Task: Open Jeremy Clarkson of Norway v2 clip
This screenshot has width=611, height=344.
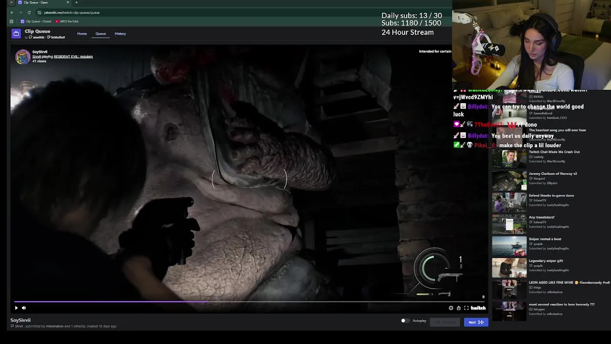Action: [x=553, y=173]
